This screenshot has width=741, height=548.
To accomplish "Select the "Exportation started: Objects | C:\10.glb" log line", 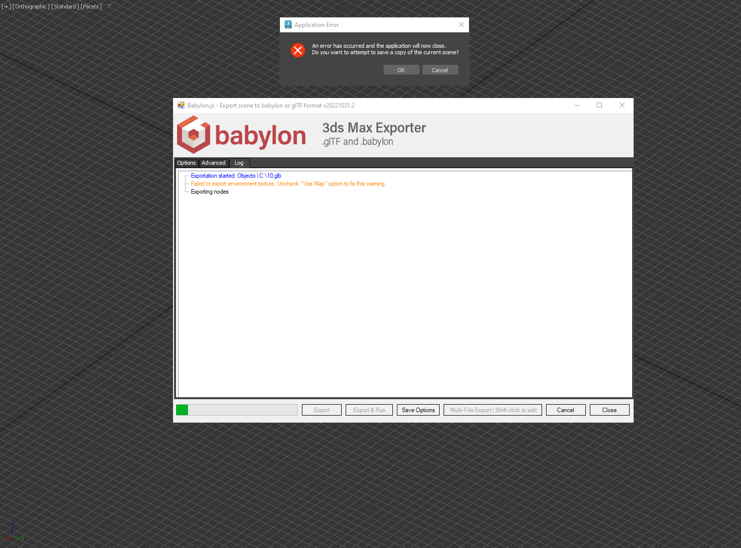I will click(x=236, y=176).
